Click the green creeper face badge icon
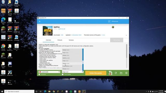 click(x=113, y=27)
